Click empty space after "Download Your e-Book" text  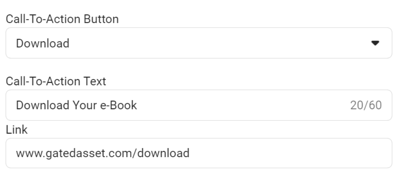(x=240, y=106)
